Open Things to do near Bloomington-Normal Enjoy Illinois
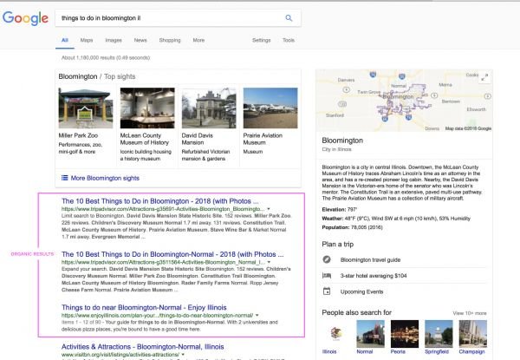The height and width of the screenshot is (360, 520). point(144,307)
